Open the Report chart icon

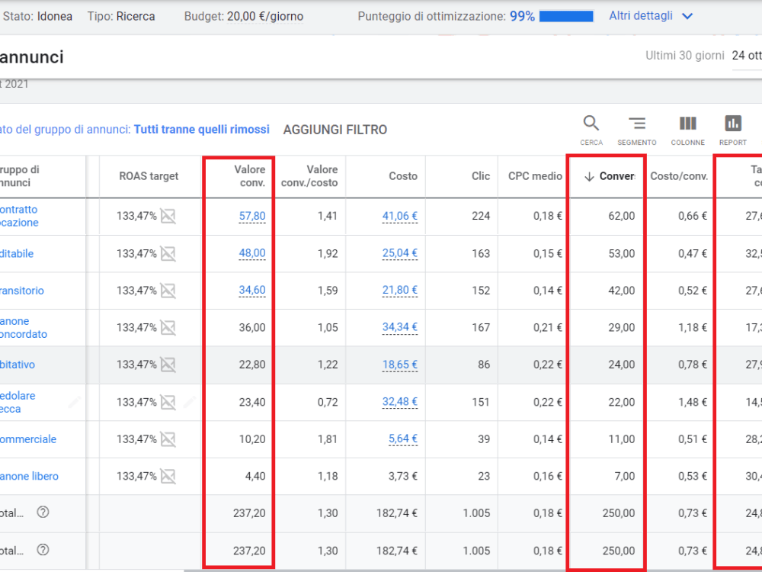[x=733, y=130]
